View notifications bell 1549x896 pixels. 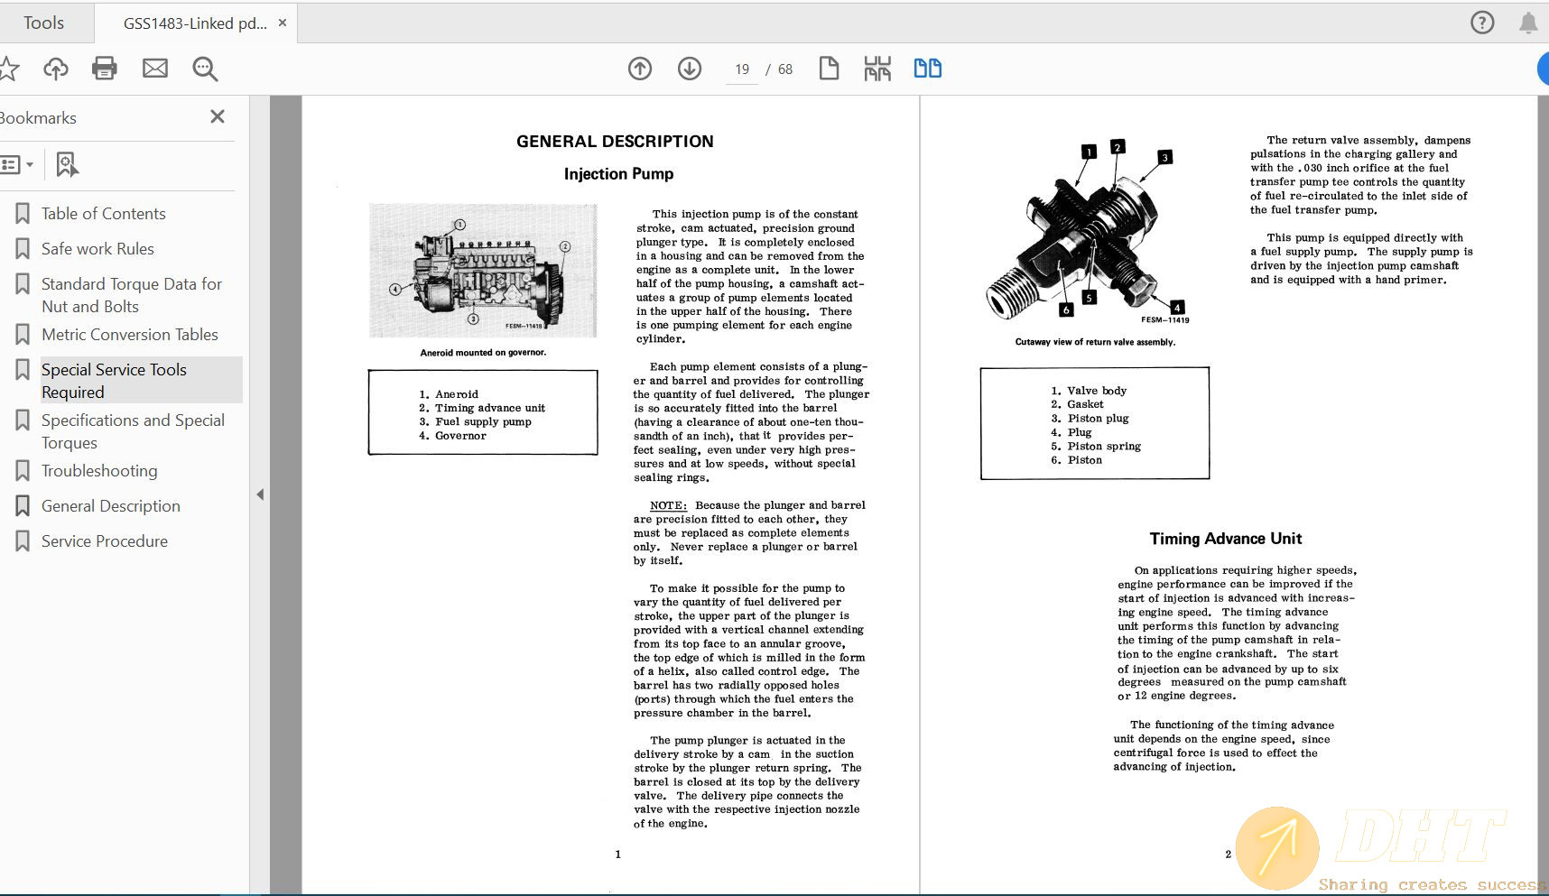1528,23
